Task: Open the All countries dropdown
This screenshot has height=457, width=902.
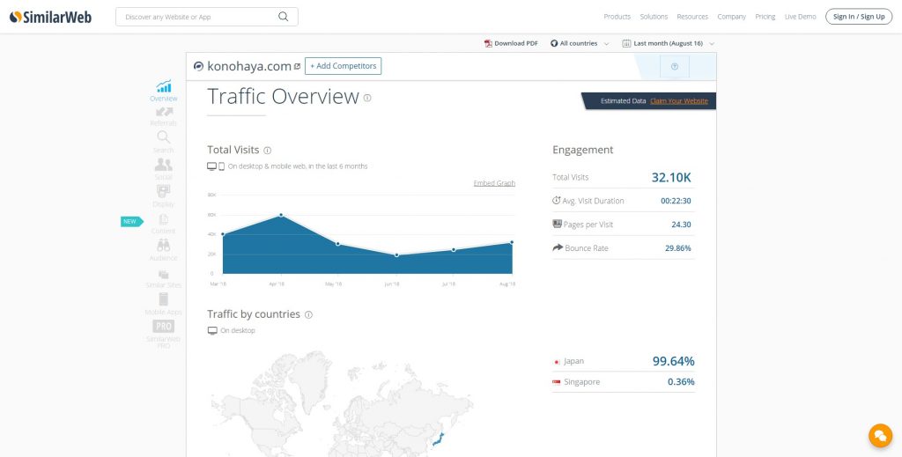Action: [x=580, y=43]
